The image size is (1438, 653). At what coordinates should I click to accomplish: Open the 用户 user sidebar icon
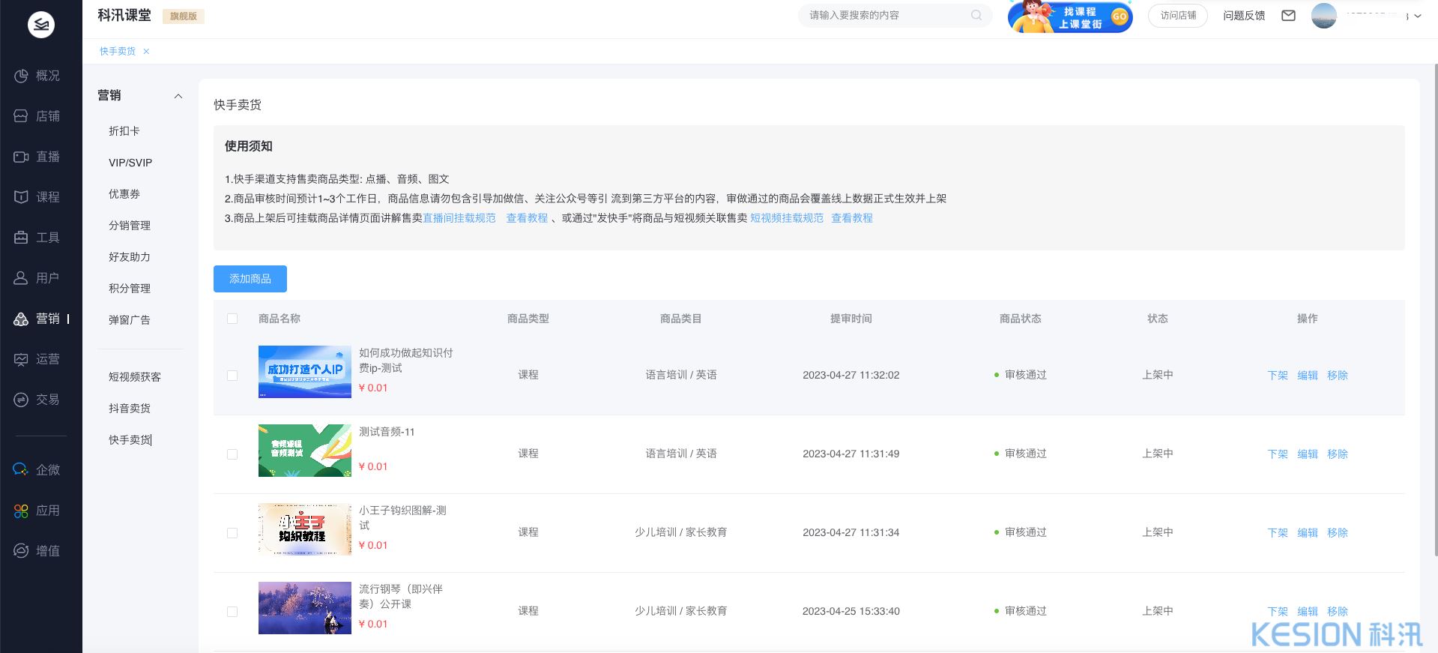click(x=21, y=278)
